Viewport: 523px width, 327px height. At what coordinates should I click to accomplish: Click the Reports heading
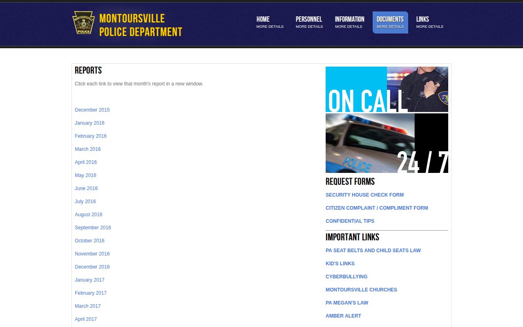(x=88, y=70)
